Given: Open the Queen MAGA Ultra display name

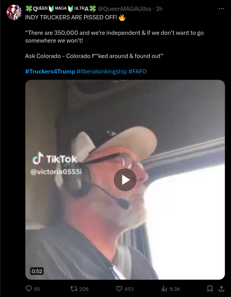Looking at the screenshot, I should point(61,9).
